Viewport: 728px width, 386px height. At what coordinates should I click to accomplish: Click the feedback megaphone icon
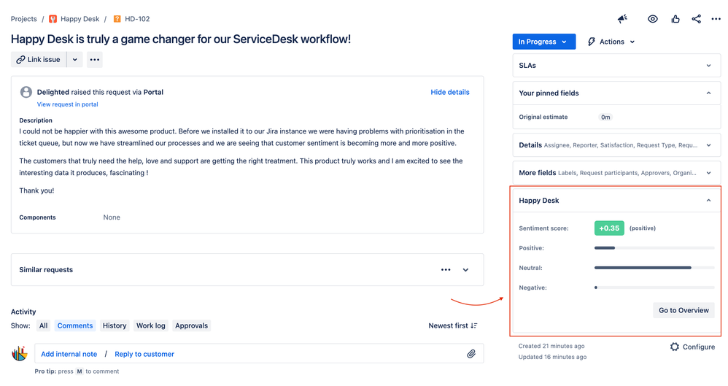coord(622,18)
